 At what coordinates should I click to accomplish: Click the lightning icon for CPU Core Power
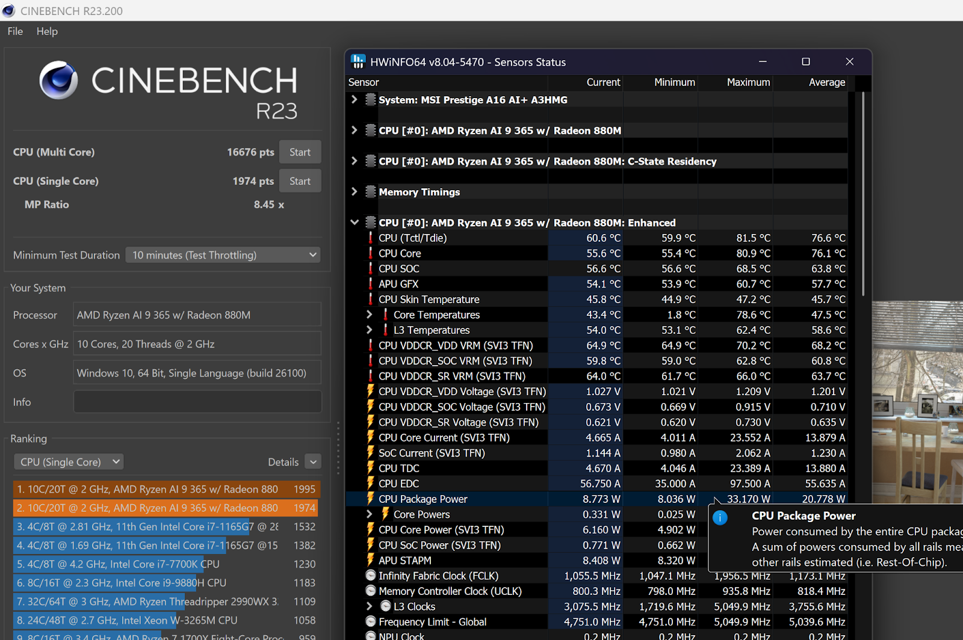point(371,529)
